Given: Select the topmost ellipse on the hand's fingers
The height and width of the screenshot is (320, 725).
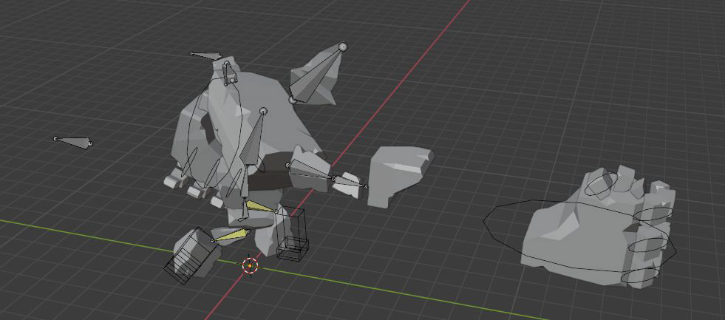Looking at the screenshot, I should pyautogui.click(x=601, y=184).
